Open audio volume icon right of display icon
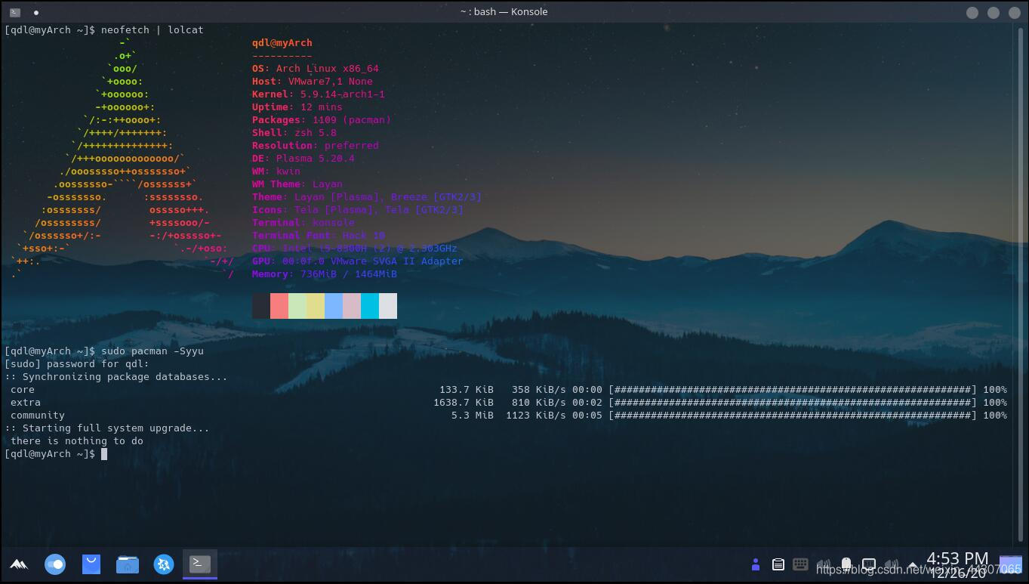Image resolution: width=1029 pixels, height=584 pixels. pos(892,564)
